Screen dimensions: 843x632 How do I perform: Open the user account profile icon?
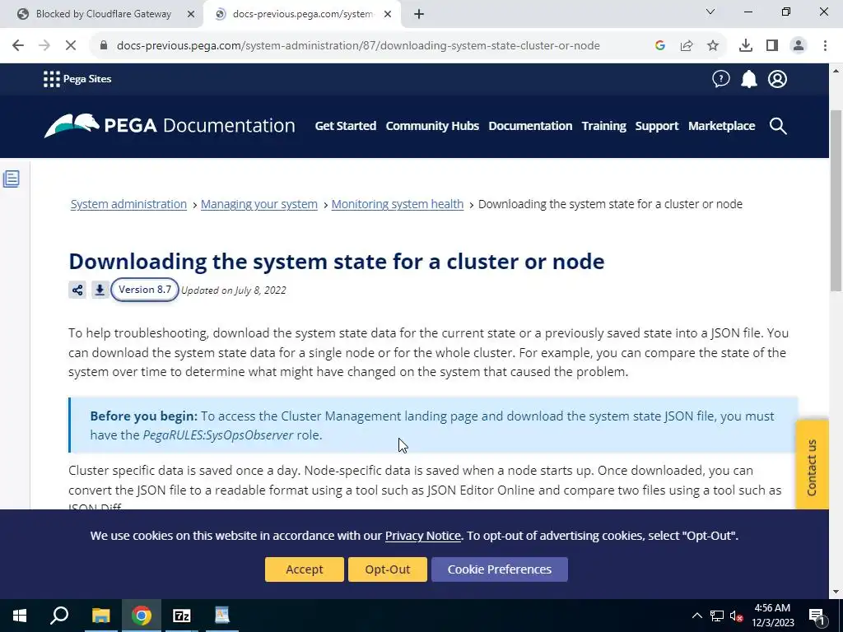click(777, 79)
